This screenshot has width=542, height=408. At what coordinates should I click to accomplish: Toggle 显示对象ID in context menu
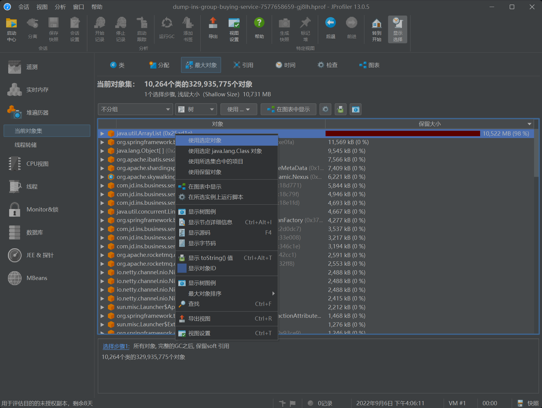tap(226, 268)
